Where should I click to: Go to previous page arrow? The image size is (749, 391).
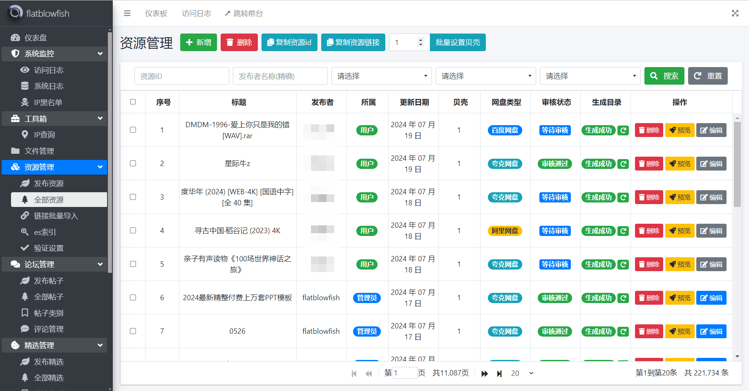point(369,373)
